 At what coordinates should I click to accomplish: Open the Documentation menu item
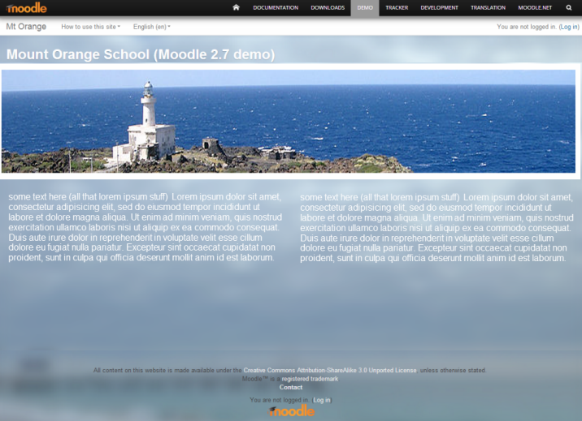(276, 7)
